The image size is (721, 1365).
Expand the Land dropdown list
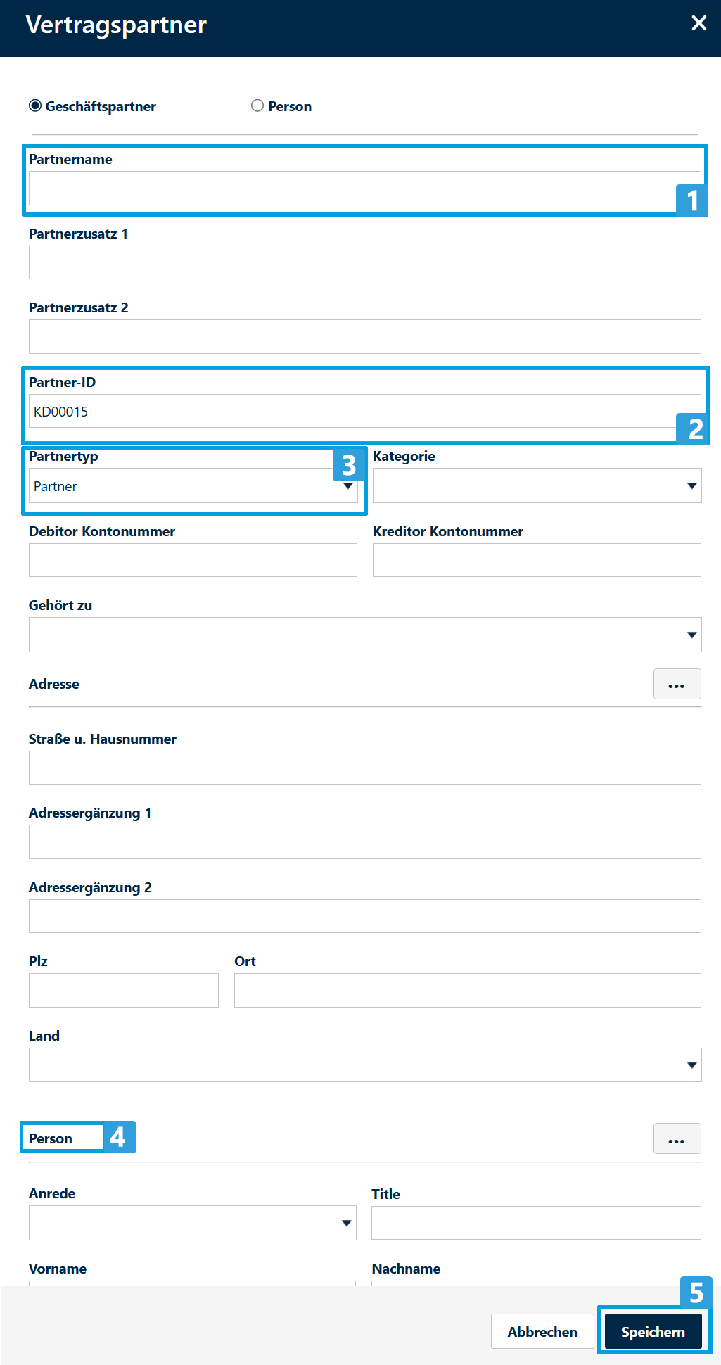point(364,1065)
